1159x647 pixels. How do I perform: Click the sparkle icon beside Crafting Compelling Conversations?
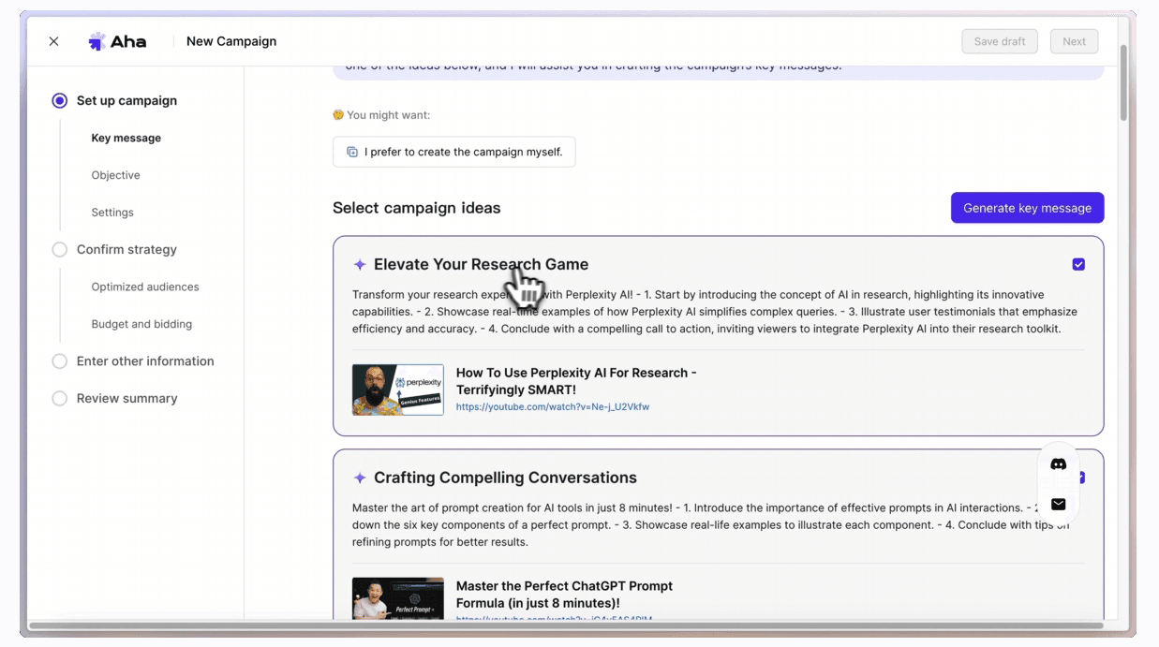coord(360,478)
